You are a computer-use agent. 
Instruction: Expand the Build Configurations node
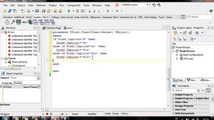pos(177,55)
